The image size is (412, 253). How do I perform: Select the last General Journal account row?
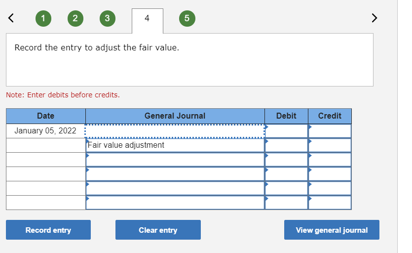[175, 203]
